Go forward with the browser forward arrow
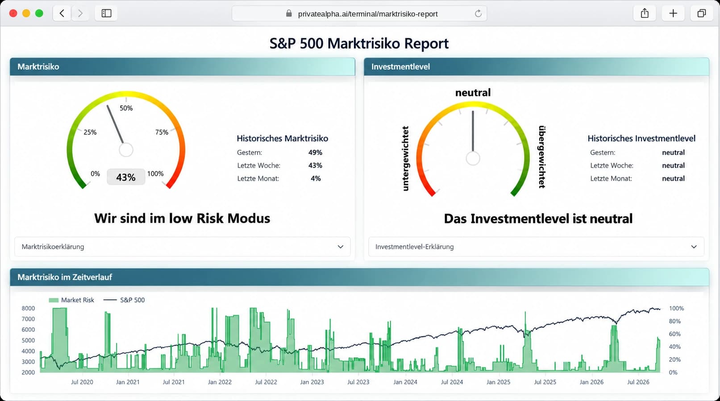This screenshot has height=401, width=720. click(x=80, y=13)
